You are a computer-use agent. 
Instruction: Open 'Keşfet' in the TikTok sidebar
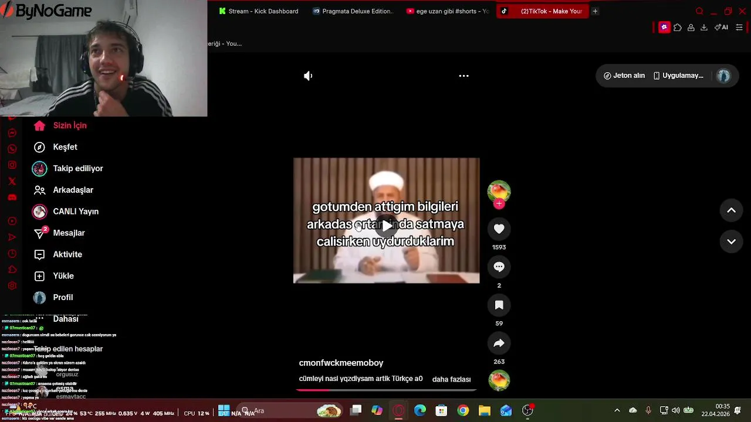pos(55,147)
